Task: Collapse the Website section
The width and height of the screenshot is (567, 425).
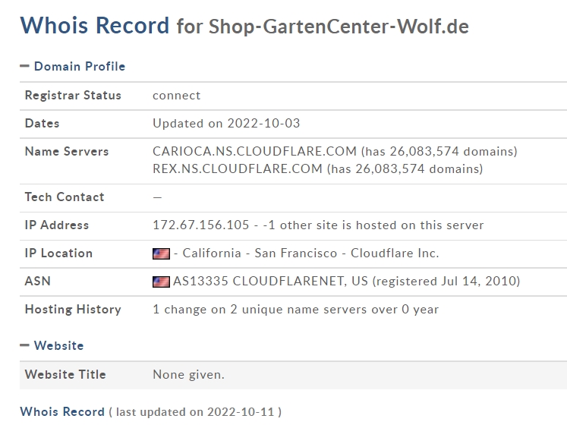Action: 24,345
